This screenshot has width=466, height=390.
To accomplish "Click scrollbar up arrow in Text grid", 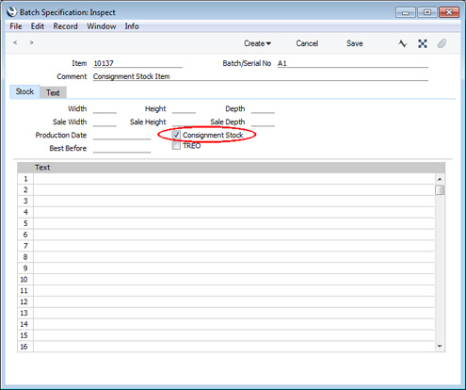I will coord(440,179).
